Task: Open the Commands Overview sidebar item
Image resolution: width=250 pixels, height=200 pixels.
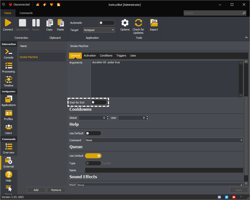Action: (x=8, y=149)
